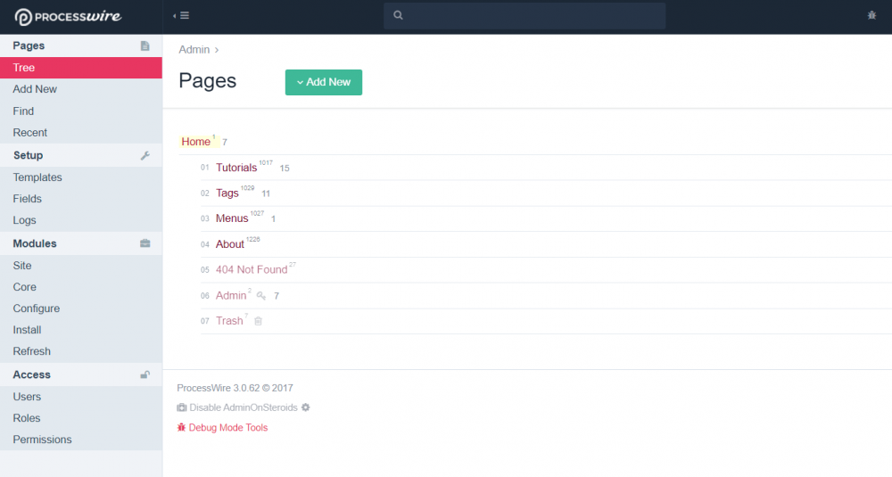Disable AdminOnSteroids in the footer
The height and width of the screenshot is (477, 892).
[243, 407]
